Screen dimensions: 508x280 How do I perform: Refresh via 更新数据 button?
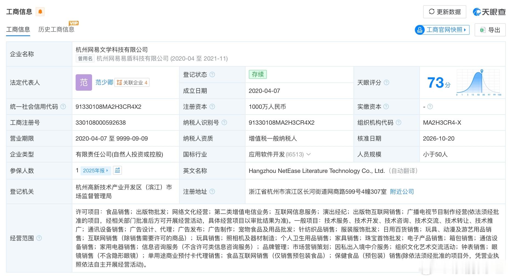(444, 12)
